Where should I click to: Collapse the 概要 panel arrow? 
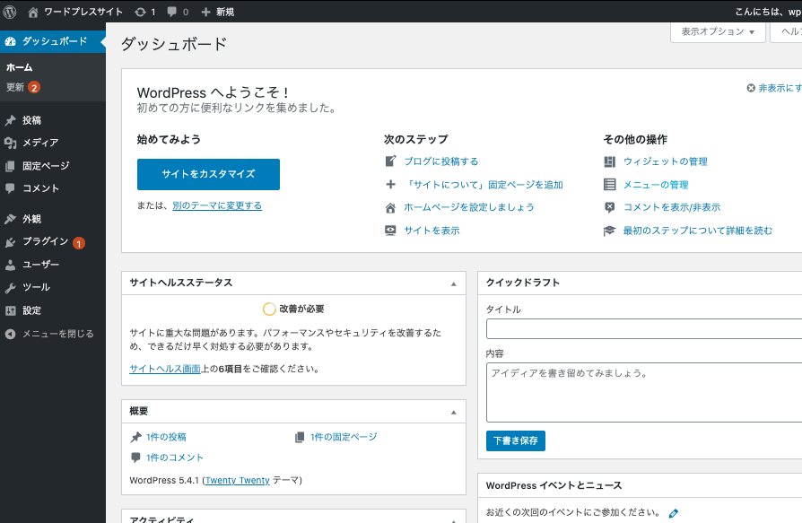point(456,412)
